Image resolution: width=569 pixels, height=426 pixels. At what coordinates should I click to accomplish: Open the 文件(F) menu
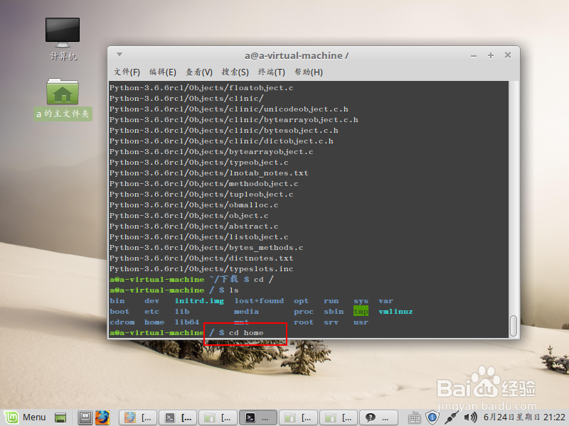point(127,72)
